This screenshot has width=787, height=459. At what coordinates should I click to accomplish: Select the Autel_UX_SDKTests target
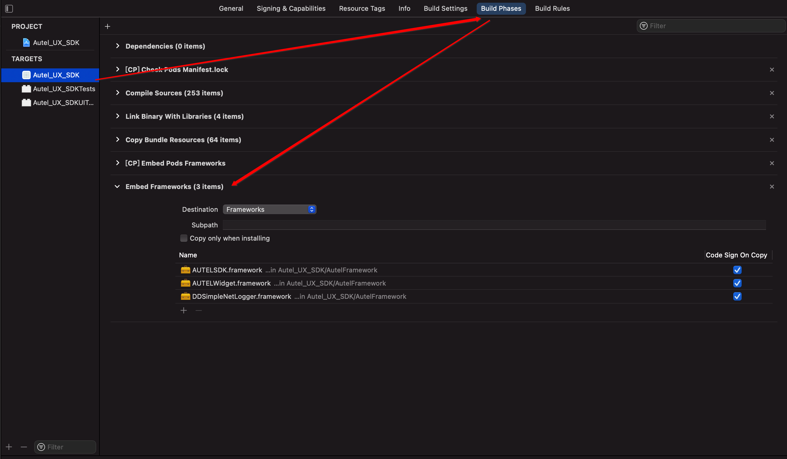point(50,89)
